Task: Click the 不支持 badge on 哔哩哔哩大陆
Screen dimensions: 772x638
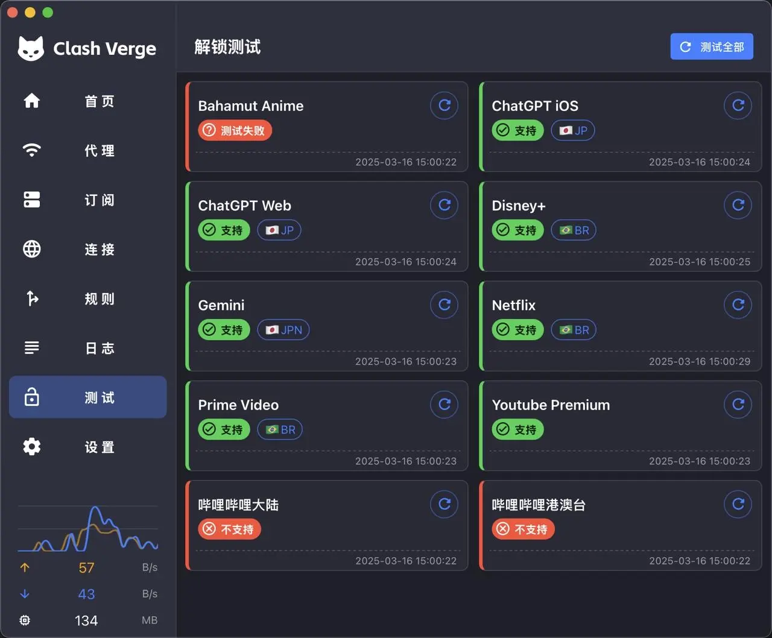Action: [x=230, y=529]
